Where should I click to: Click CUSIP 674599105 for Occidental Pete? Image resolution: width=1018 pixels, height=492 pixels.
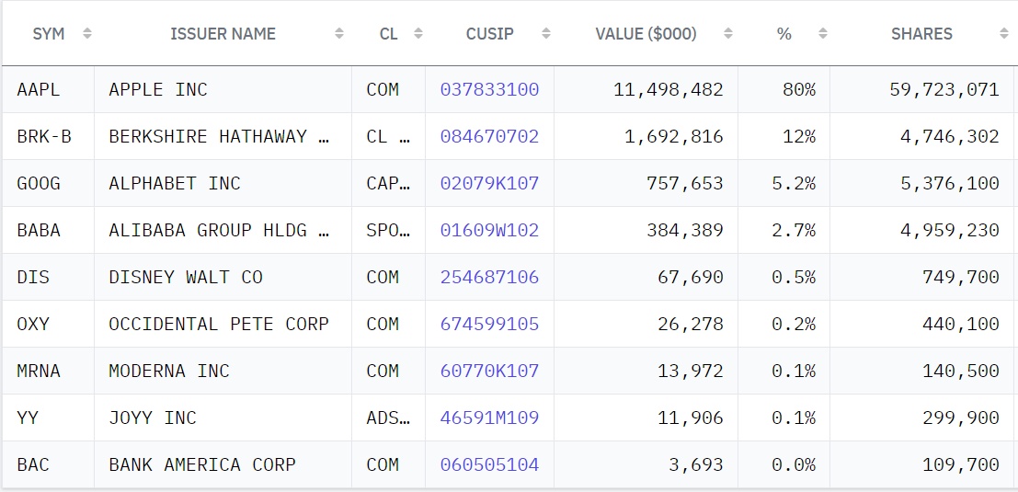click(x=489, y=325)
